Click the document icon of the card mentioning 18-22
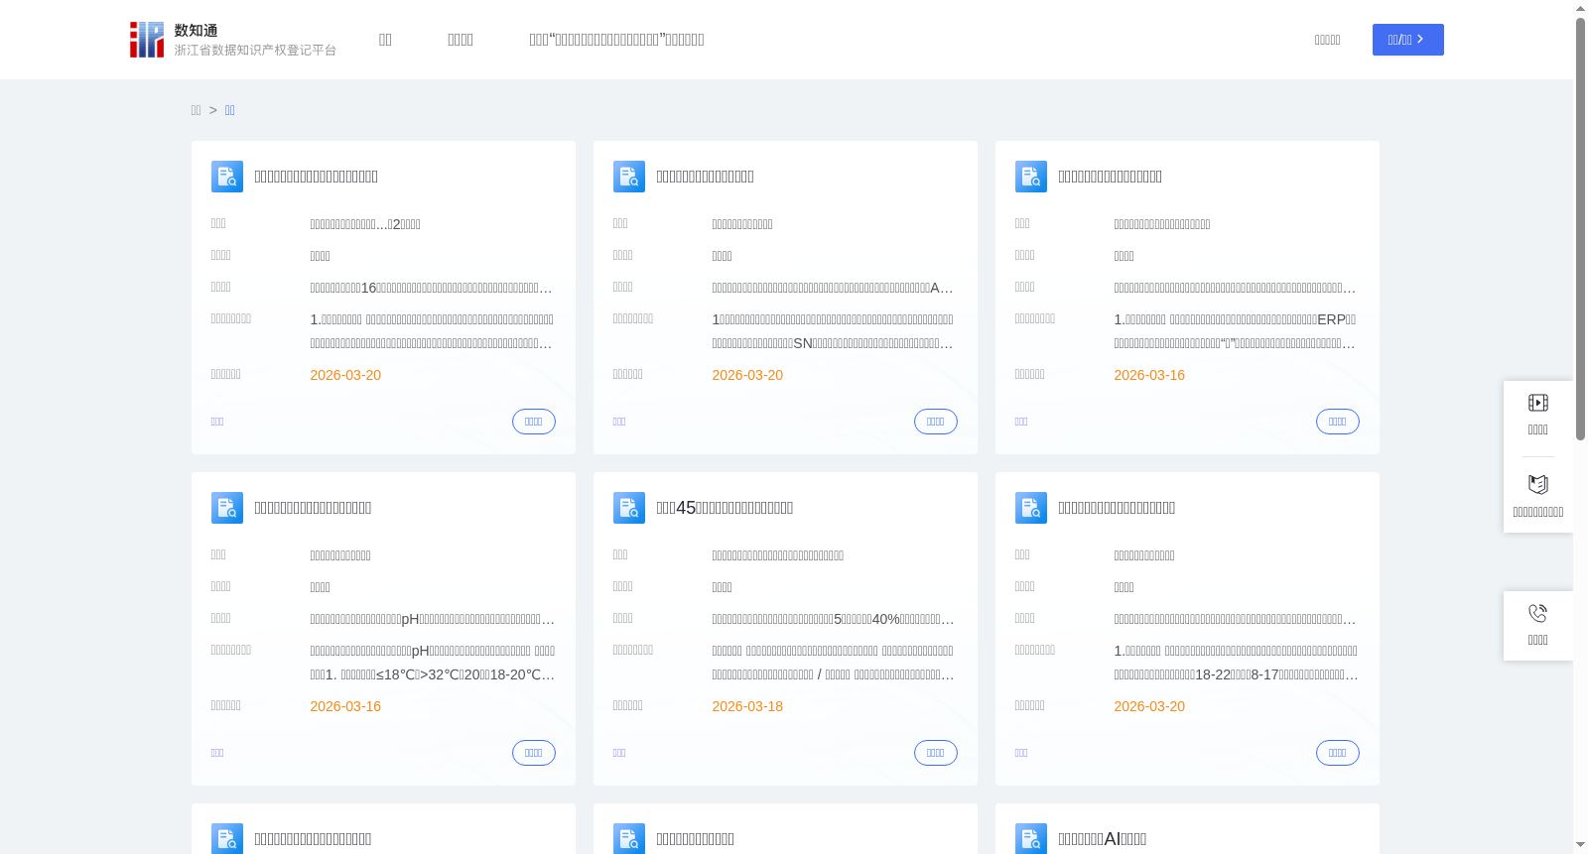The image size is (1588, 854). point(1031,508)
